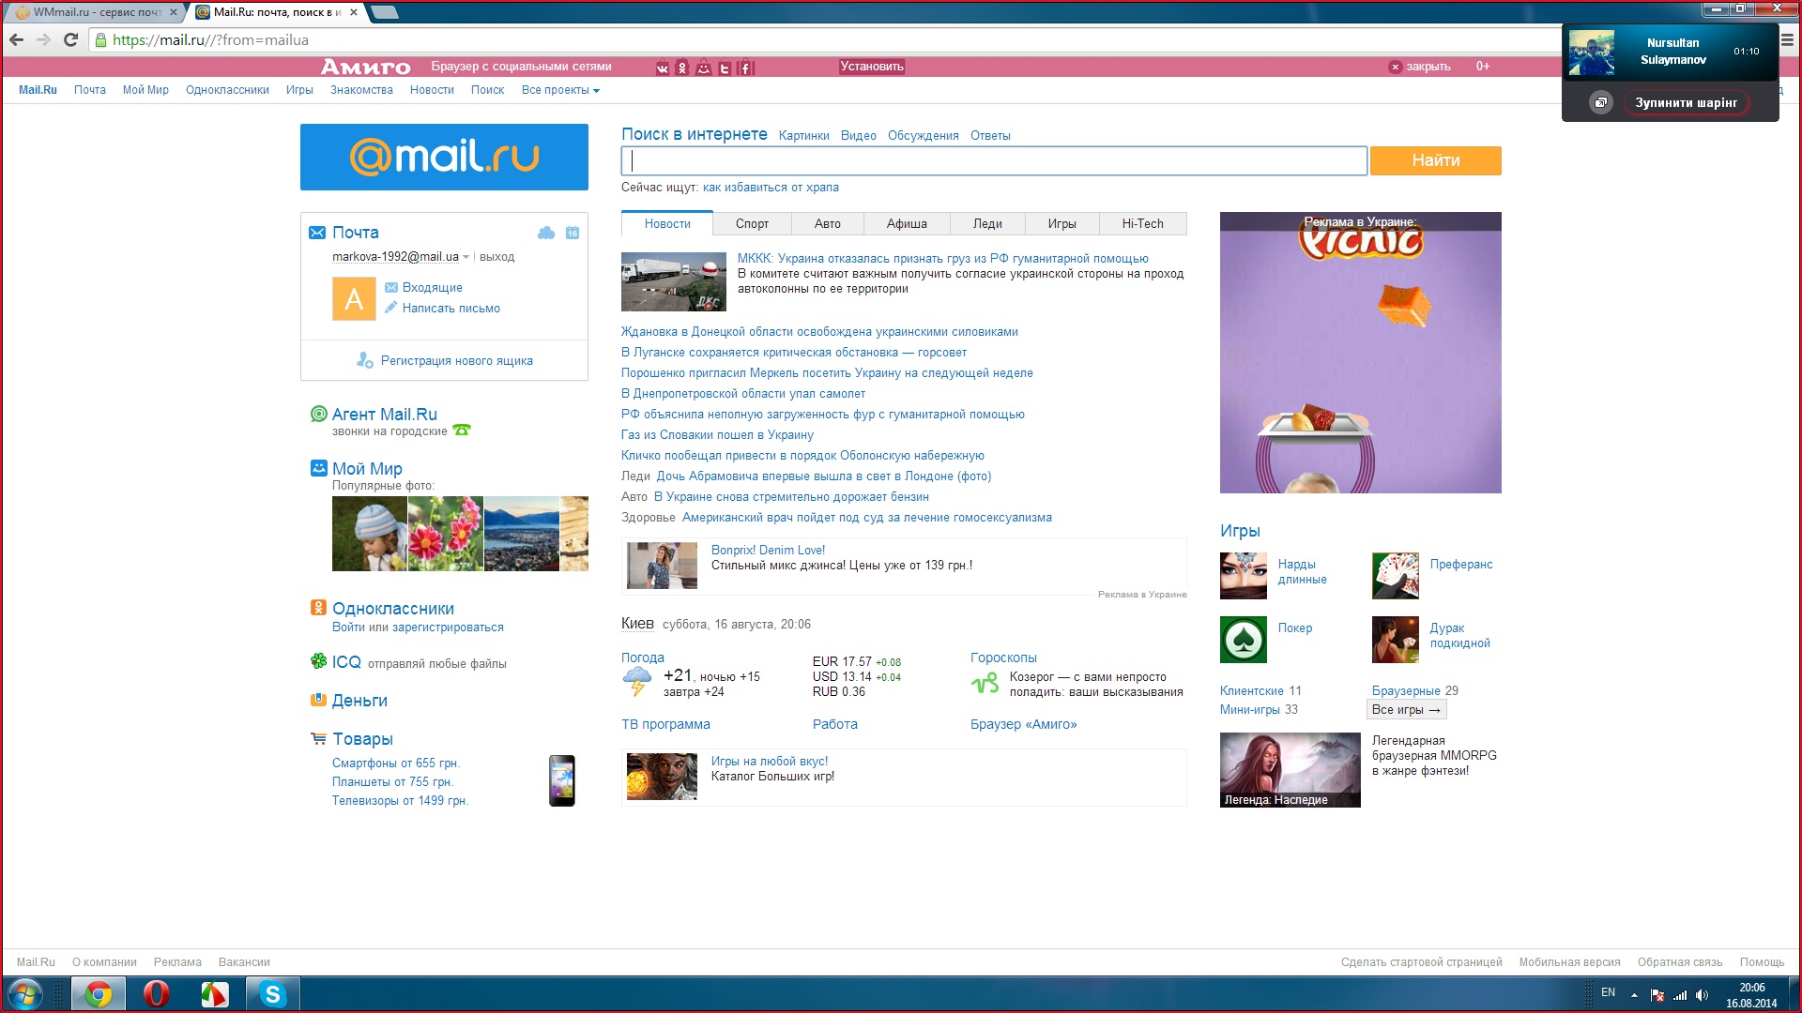
Task: Switch to the Леди news tab
Action: pyautogui.click(x=987, y=223)
